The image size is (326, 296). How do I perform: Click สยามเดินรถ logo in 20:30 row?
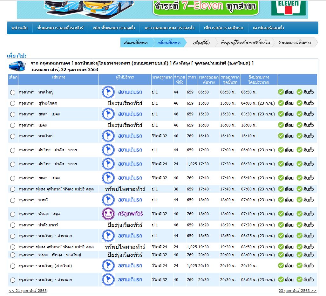108,279
